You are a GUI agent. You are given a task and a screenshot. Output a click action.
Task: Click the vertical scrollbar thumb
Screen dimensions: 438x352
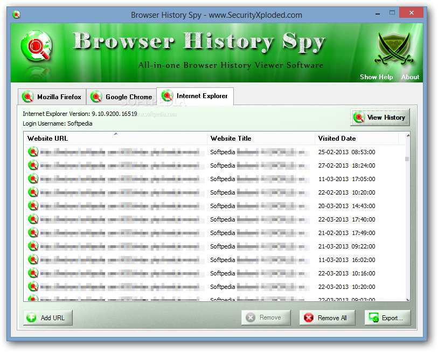pyautogui.click(x=407, y=159)
